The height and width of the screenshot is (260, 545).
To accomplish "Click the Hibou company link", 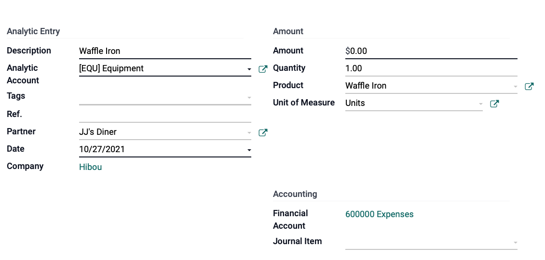I will (90, 167).
